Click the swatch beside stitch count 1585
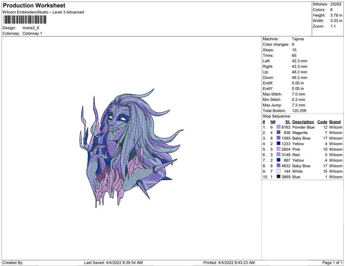 (x=278, y=138)
